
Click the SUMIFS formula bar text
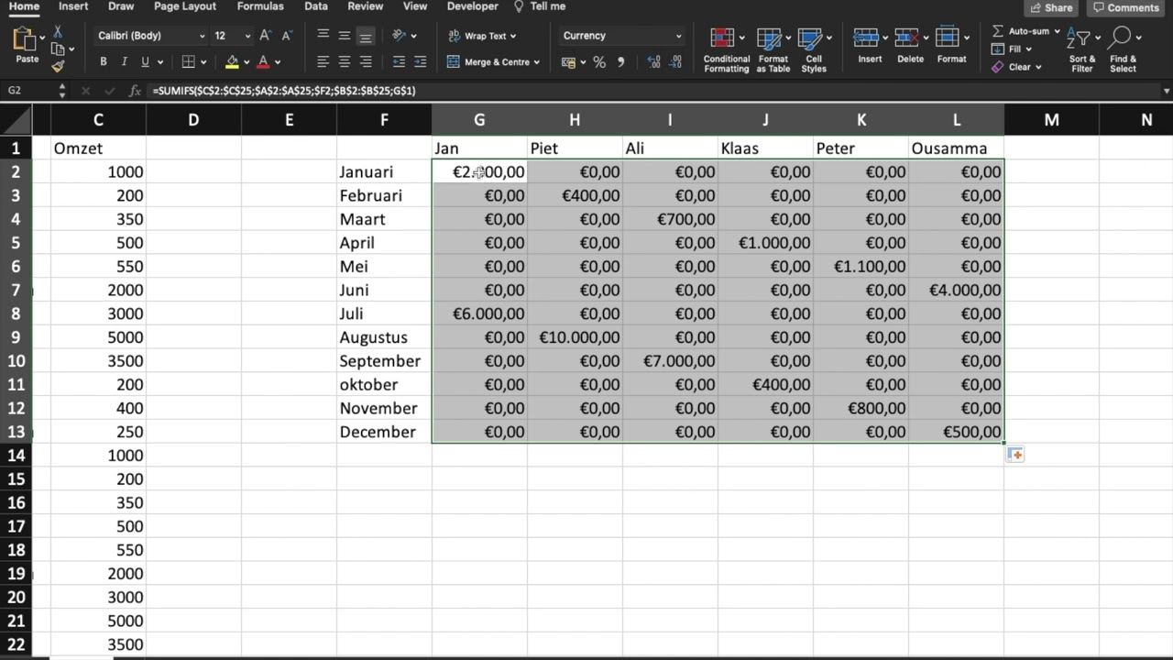point(284,91)
